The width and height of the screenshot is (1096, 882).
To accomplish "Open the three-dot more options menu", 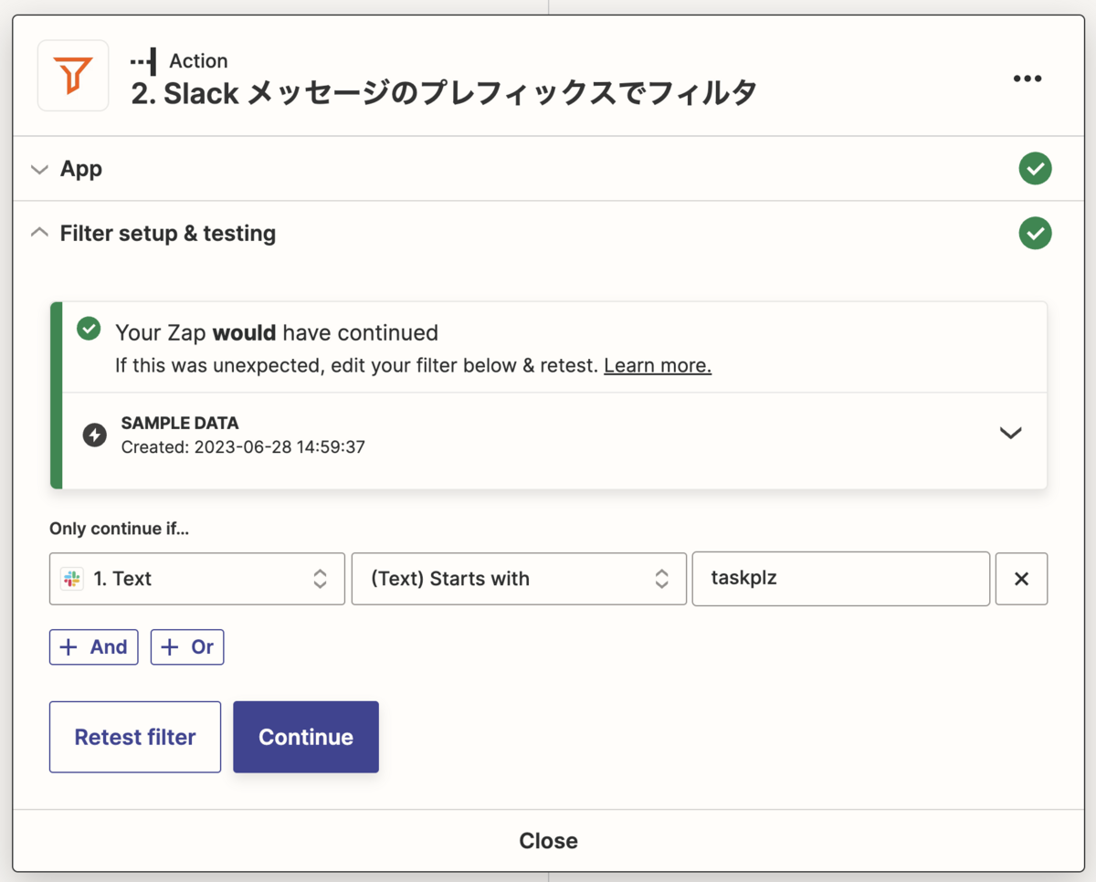I will [x=1027, y=79].
